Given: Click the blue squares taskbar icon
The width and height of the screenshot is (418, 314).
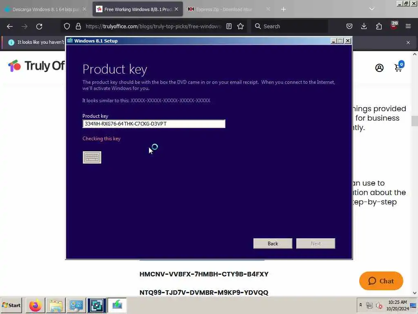Looking at the screenshot, I should [x=96, y=305].
